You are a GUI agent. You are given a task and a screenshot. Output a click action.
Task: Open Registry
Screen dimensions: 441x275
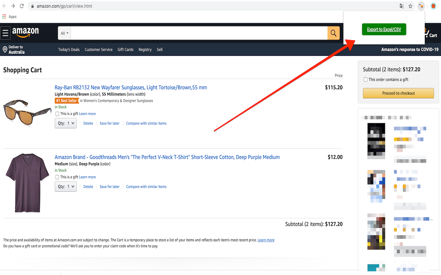pos(145,49)
